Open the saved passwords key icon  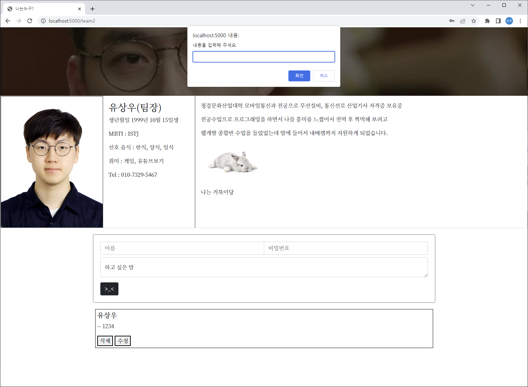[452, 21]
